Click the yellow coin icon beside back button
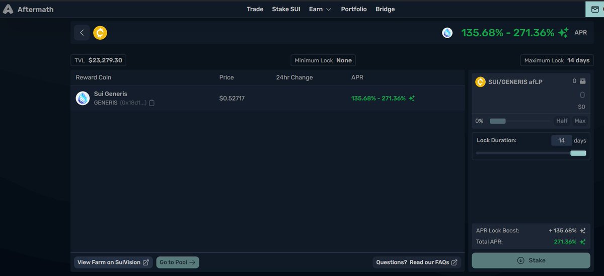Viewport: 604px width, 276px height. [100, 33]
